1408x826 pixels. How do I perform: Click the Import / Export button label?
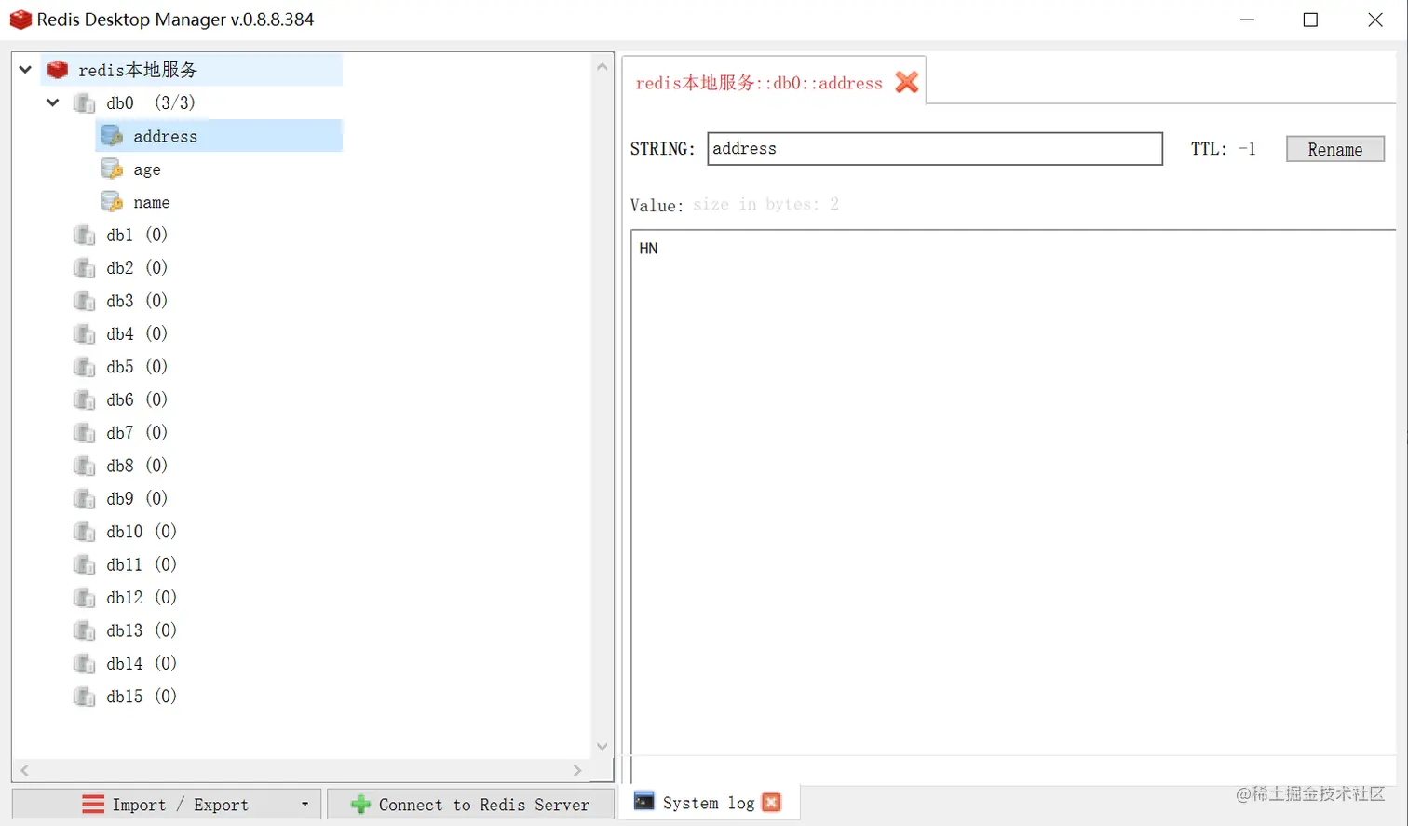pos(181,806)
